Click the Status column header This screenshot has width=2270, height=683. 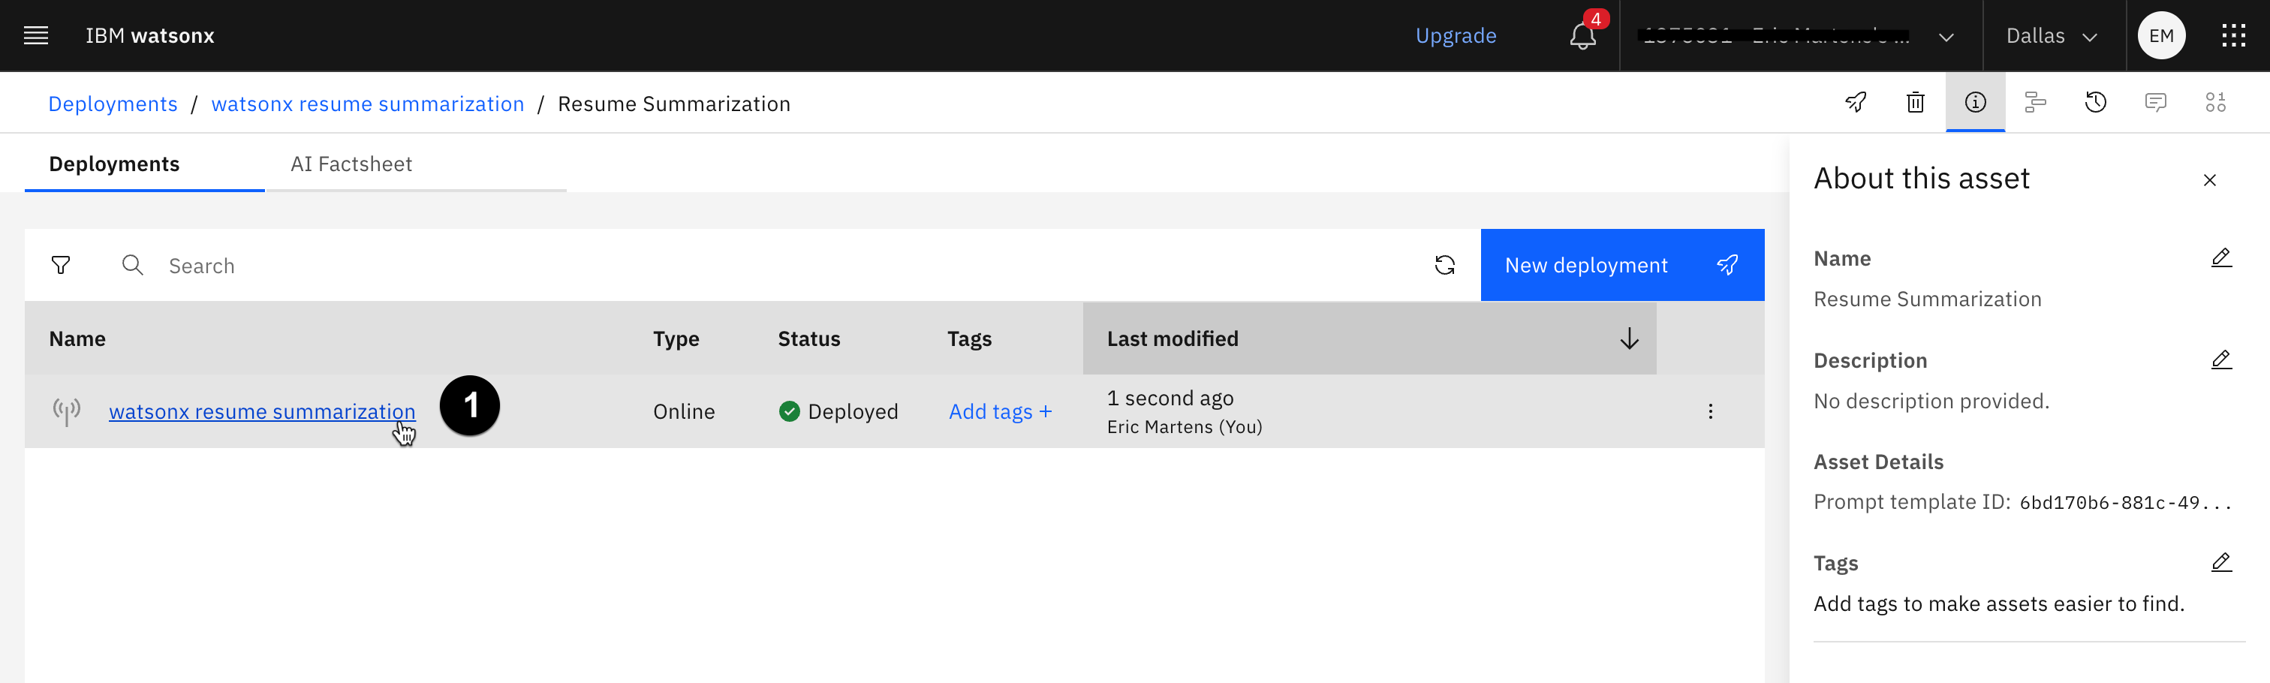(x=808, y=338)
